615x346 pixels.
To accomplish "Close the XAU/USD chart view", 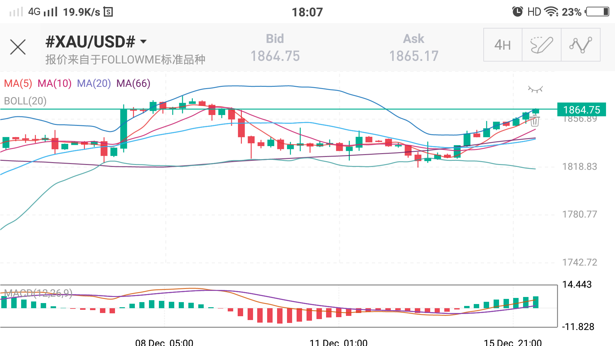I will (x=18, y=47).
